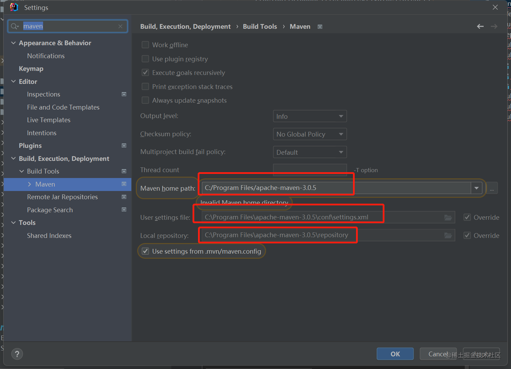Click the Local repository path field
Viewport: 511px width, 369px height.
(328, 235)
